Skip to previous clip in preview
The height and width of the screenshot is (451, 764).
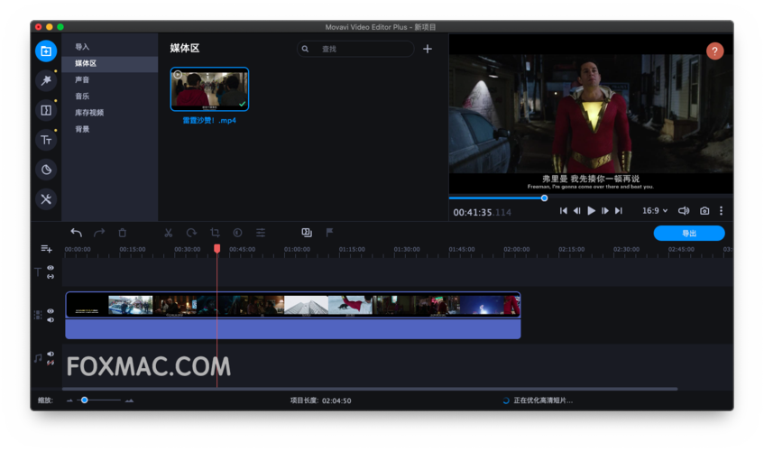(x=563, y=211)
